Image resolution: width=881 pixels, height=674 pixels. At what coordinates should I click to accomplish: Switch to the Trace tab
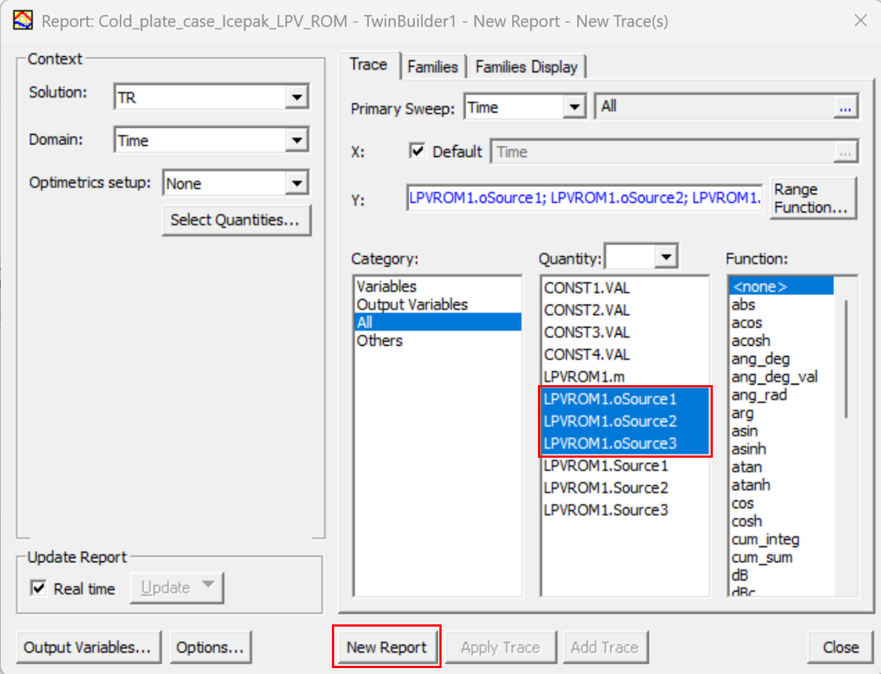click(x=368, y=64)
